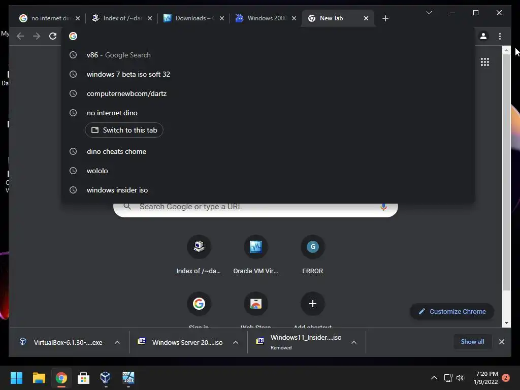Open the Google apps grid
This screenshot has height=390, width=520.
(485, 62)
